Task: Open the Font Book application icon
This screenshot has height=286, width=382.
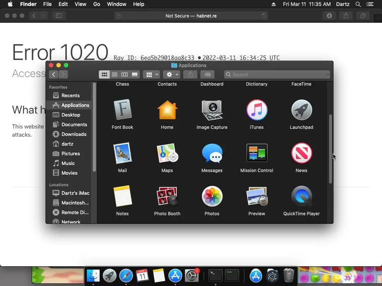Action: pos(122,110)
